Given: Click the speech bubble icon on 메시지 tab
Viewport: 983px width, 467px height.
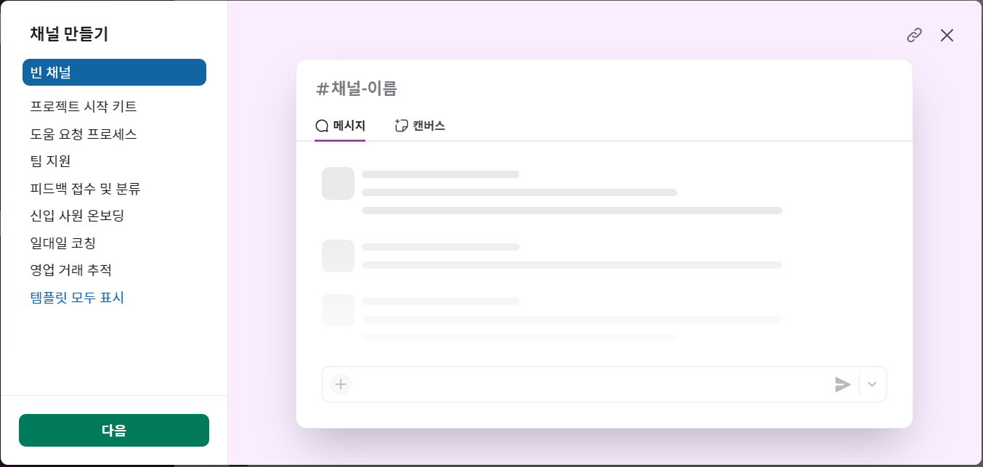Looking at the screenshot, I should tap(322, 126).
